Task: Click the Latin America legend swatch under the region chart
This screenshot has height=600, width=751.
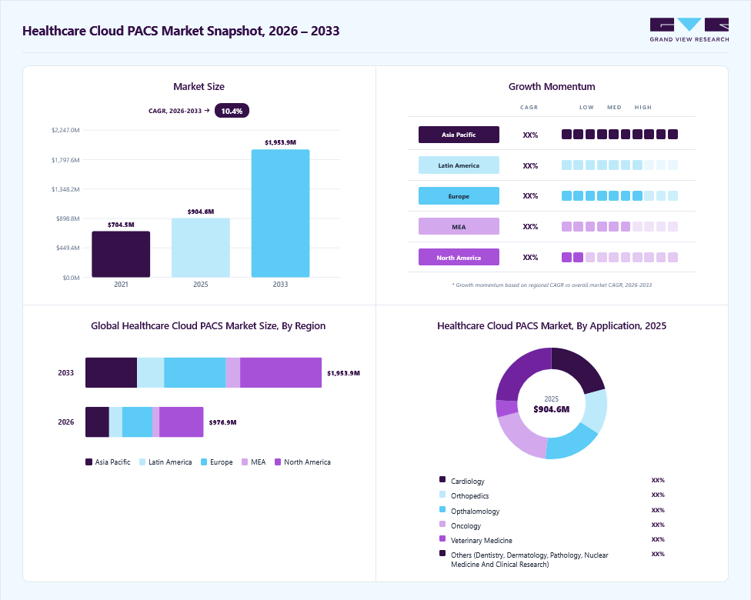Action: tap(142, 462)
